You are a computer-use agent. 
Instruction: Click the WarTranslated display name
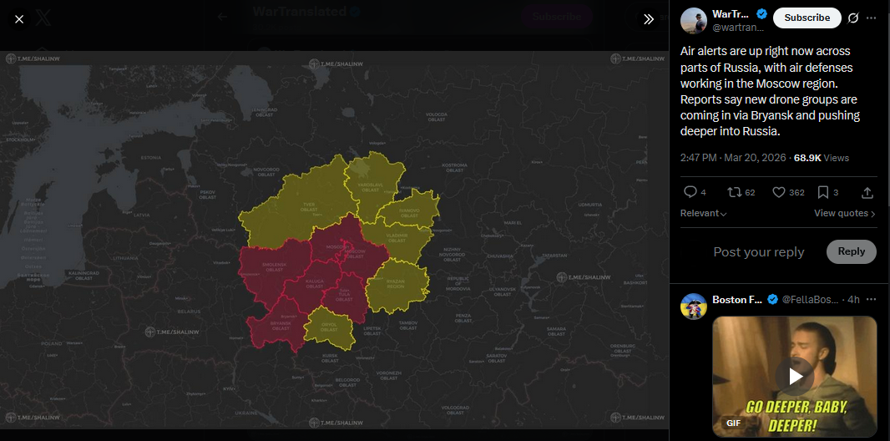[731, 15]
